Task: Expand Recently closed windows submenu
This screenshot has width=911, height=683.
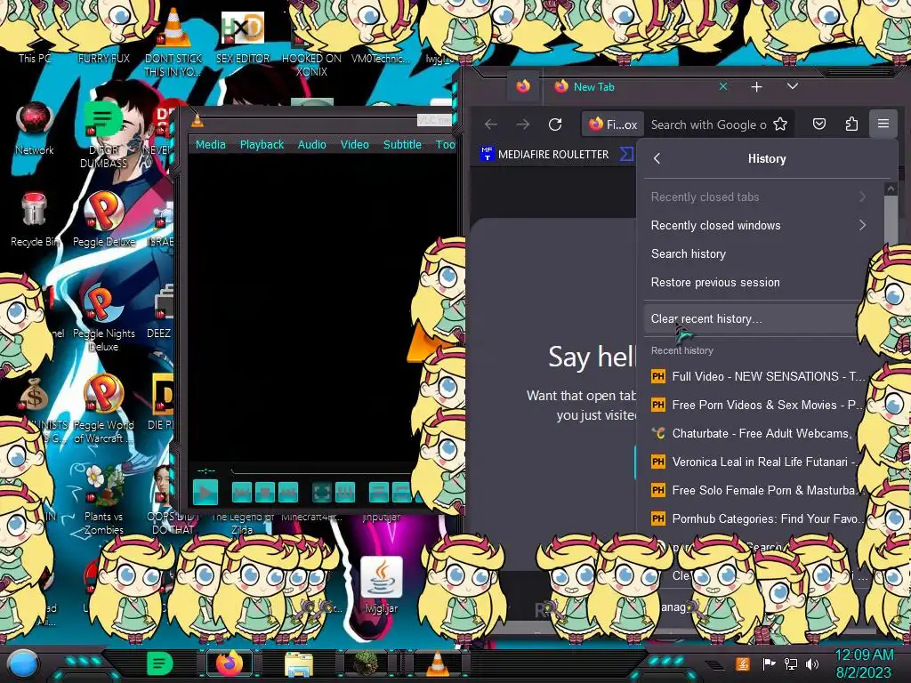Action: click(x=758, y=225)
